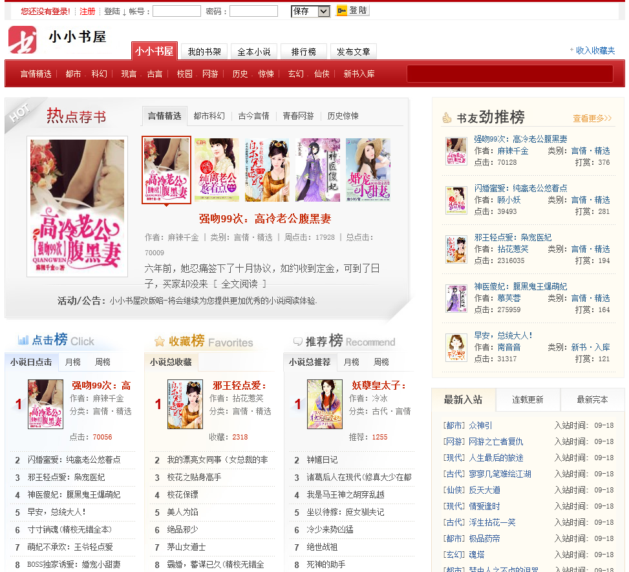Select the 小小书屋 main nav tab
629x572 pixels.
click(155, 51)
